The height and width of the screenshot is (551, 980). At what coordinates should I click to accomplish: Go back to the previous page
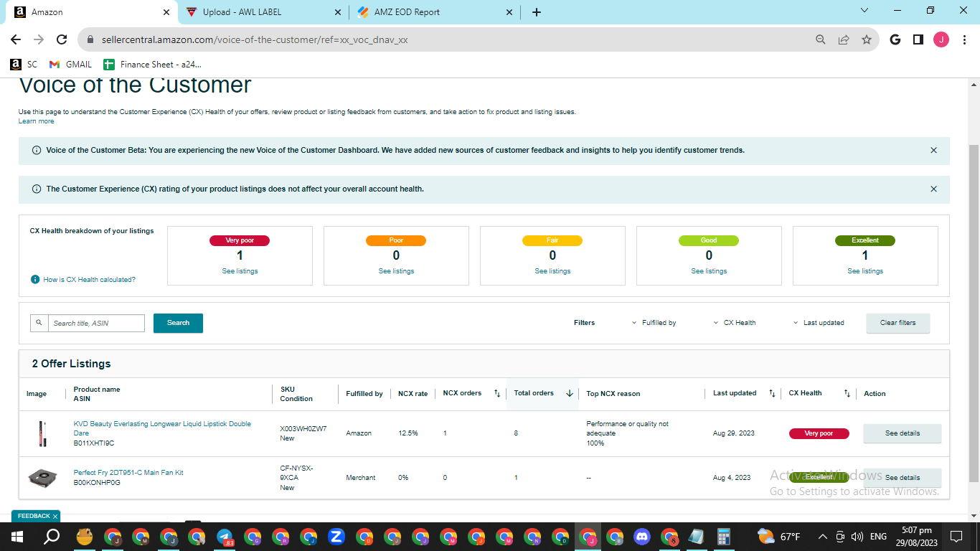pos(16,40)
